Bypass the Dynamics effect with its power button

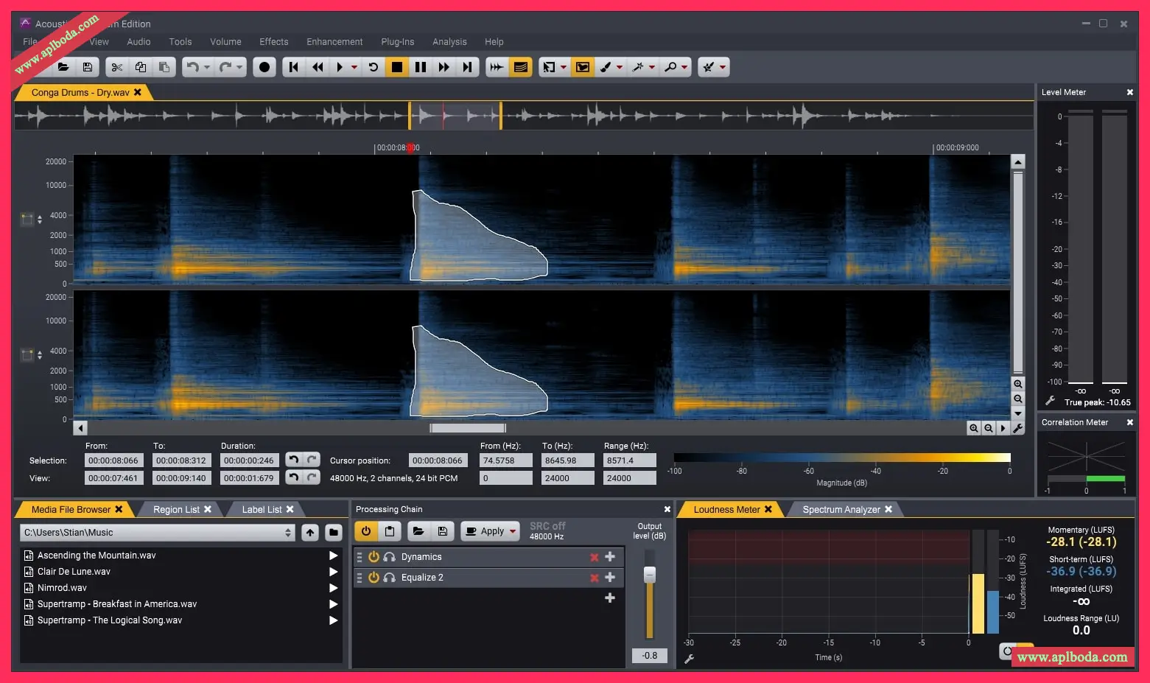pyautogui.click(x=374, y=557)
